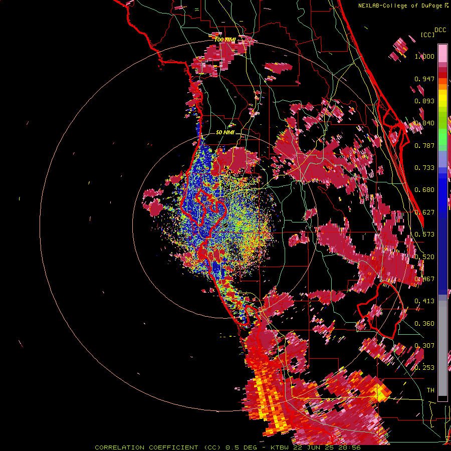Click the 0.947 scale value
The image size is (451, 451).
pos(424,79)
